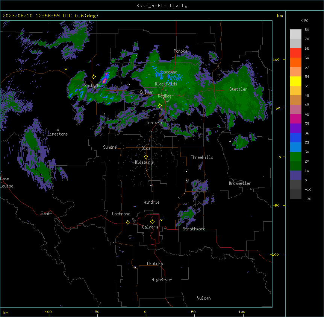Click the white plus marker below Stettler region

(230, 141)
